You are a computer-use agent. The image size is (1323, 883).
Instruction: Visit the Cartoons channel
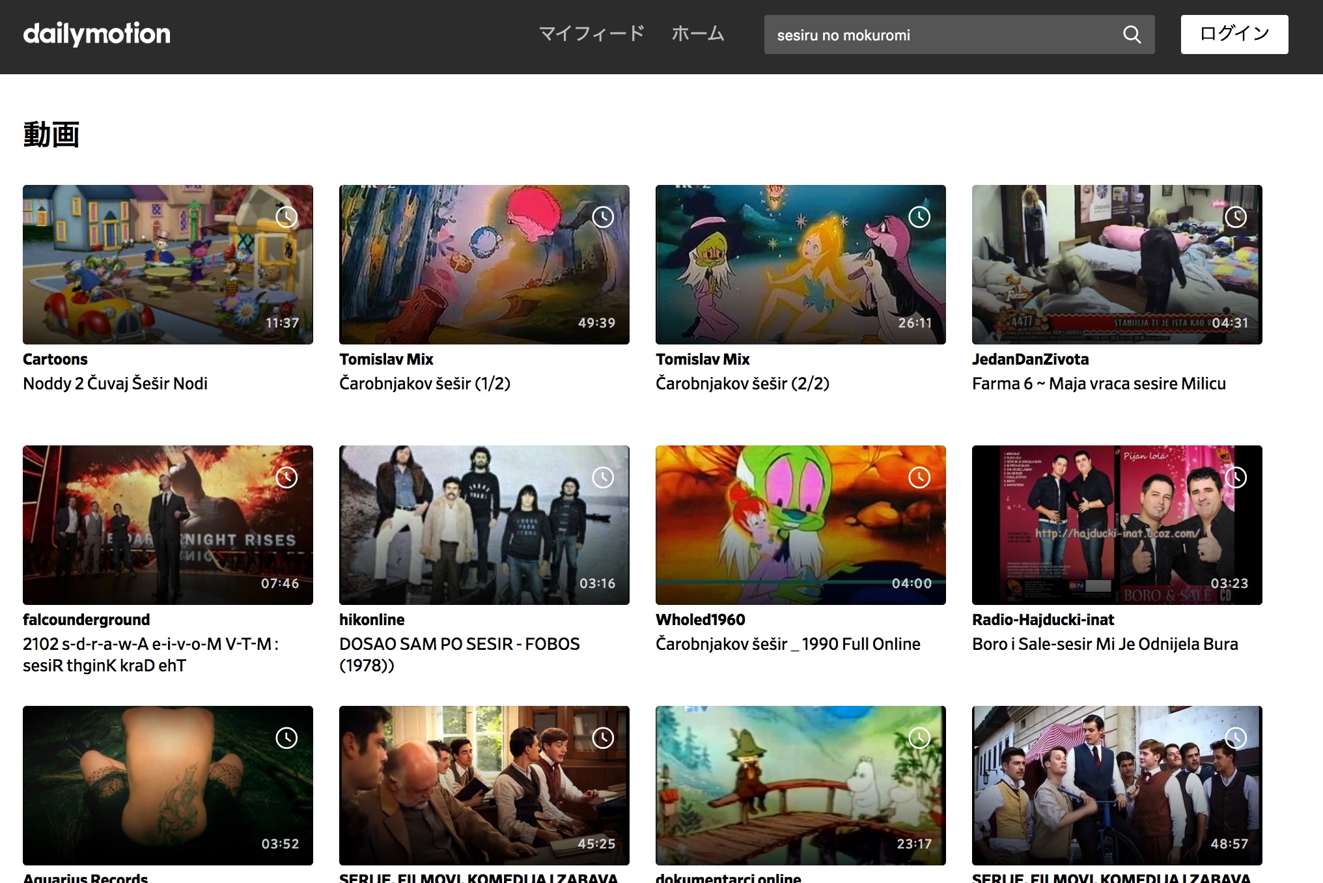coord(55,359)
